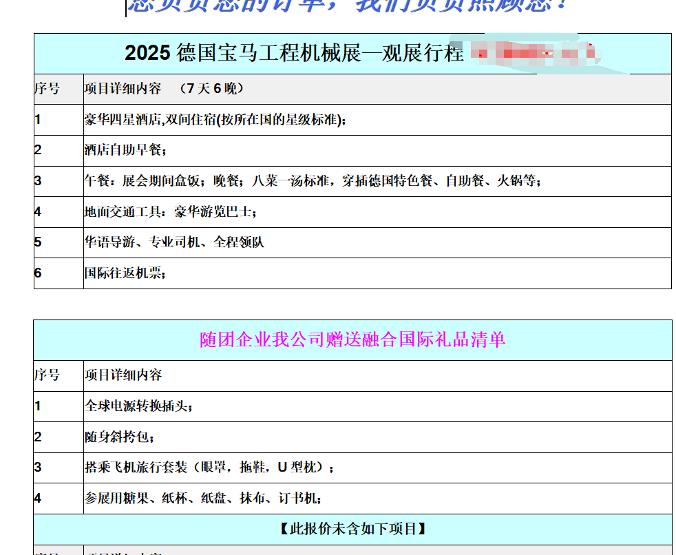Select the number 6 in the first table
The height and width of the screenshot is (555, 676).
tap(36, 273)
